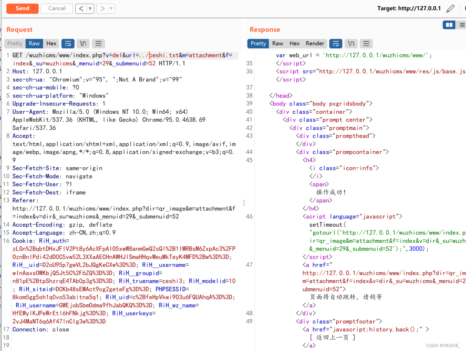Click the Cookie: RiH_auth header line
The height and width of the screenshot is (351, 466).
click(41, 241)
